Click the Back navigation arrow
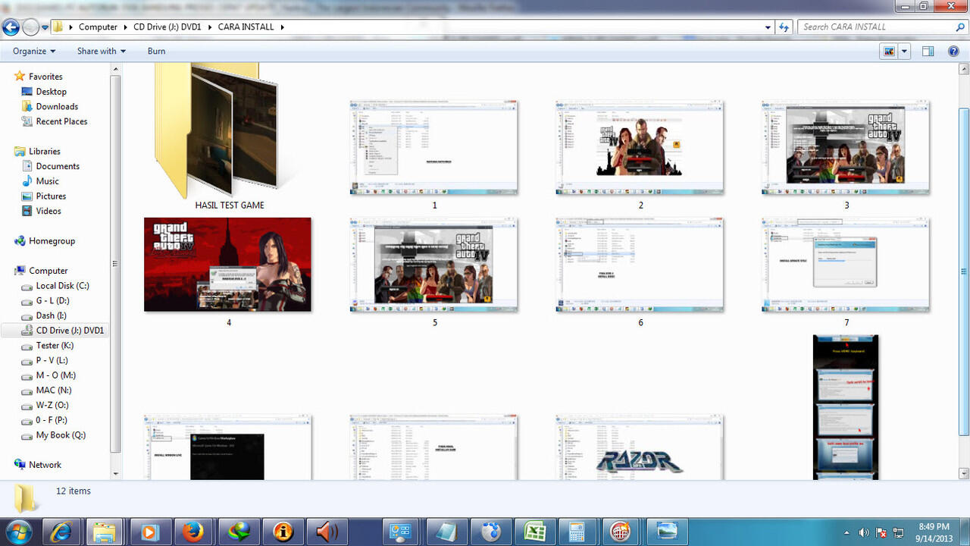The height and width of the screenshot is (546, 970). [x=11, y=27]
